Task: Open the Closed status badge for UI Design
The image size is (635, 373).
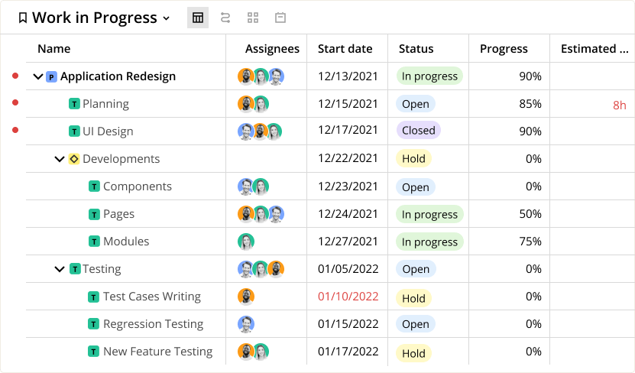Action: pos(418,131)
